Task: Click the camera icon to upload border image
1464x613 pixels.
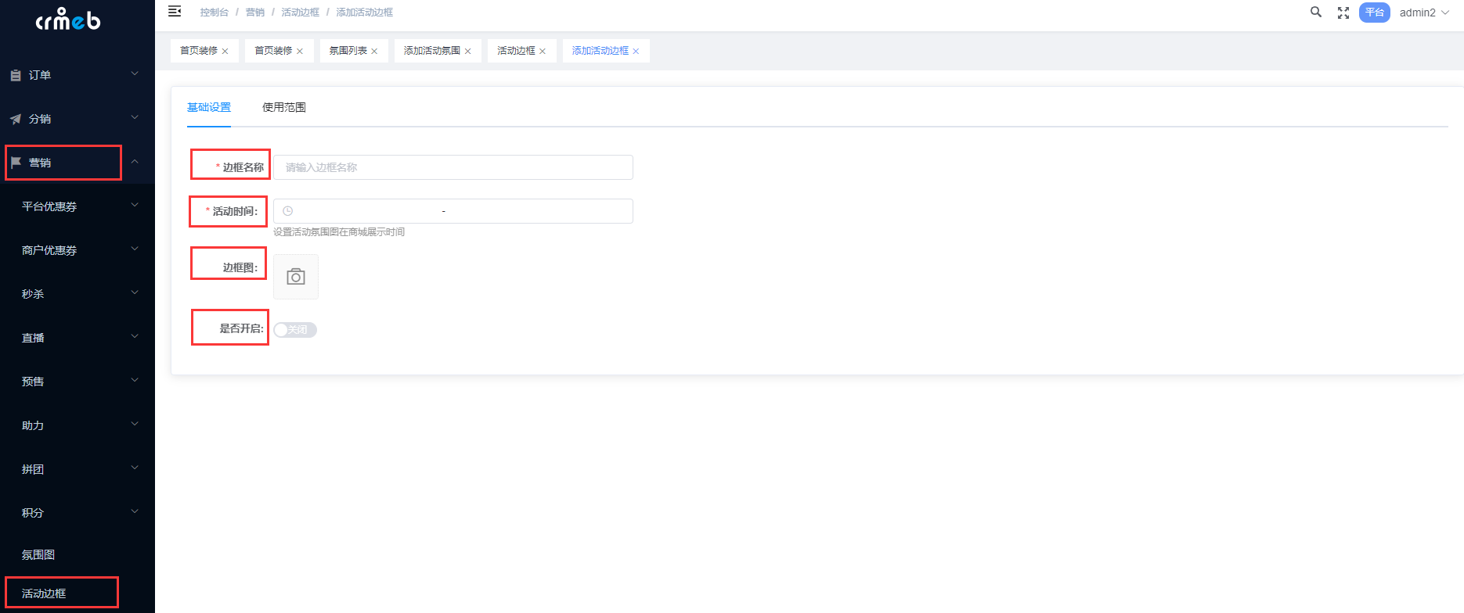Action: click(x=296, y=277)
